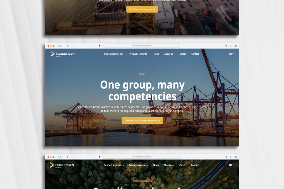
Task: Select the News menu item
Action: [x=156, y=54]
